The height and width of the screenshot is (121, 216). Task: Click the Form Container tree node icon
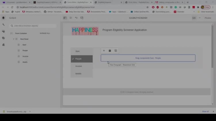pos(11,33)
